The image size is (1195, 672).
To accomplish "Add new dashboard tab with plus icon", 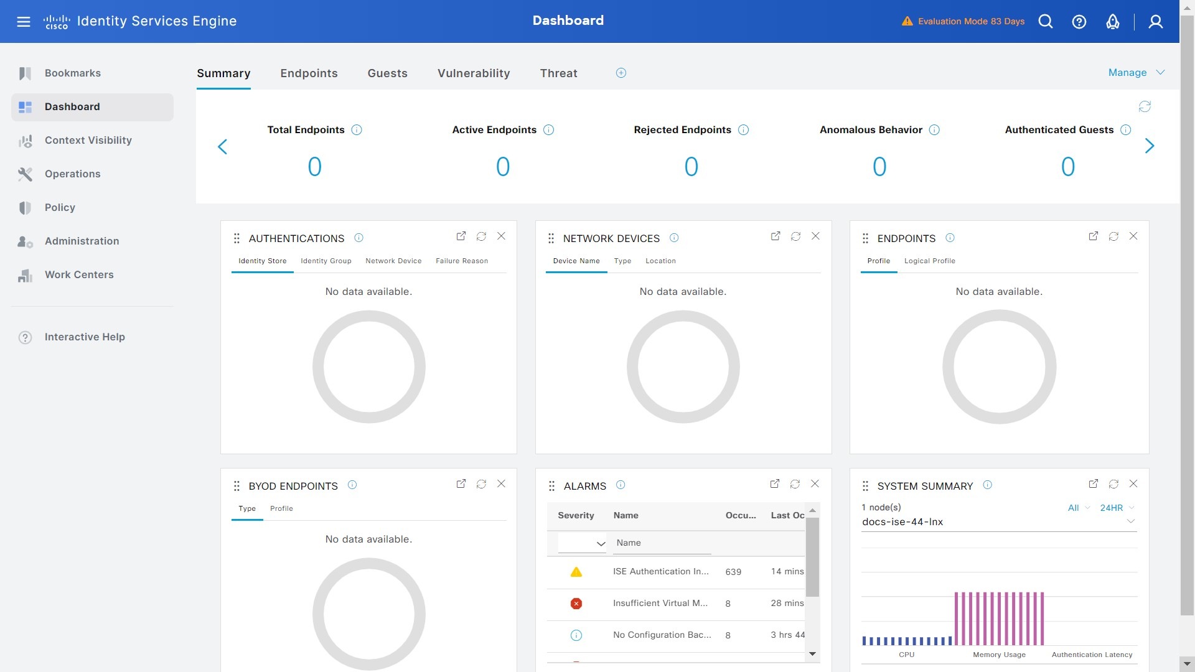I will [621, 73].
